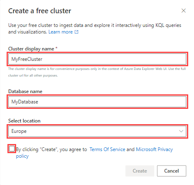Expand the location list via chevron arrow
Viewport: 194px width, 185px height.
(181, 131)
